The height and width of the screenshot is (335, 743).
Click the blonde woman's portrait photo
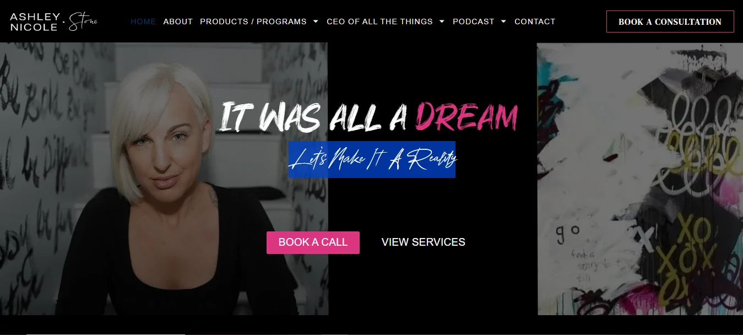click(164, 179)
